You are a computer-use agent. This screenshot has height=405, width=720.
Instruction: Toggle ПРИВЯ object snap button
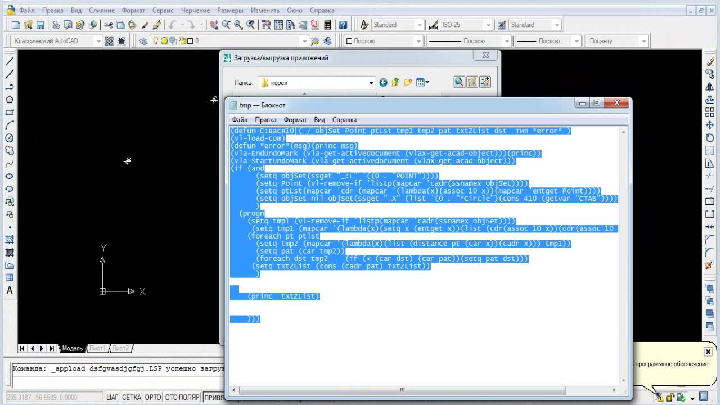click(213, 397)
